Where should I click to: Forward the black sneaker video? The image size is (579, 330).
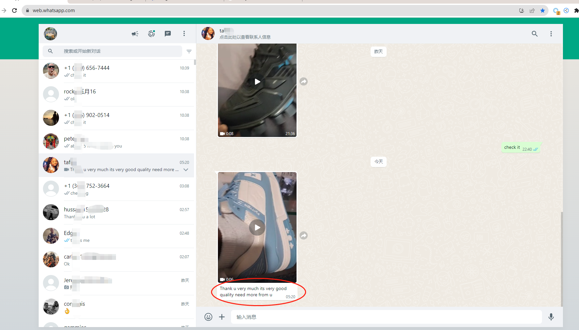(x=304, y=82)
